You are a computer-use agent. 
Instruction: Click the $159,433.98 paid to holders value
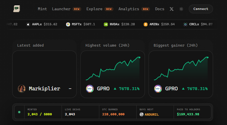[x=188, y=114]
